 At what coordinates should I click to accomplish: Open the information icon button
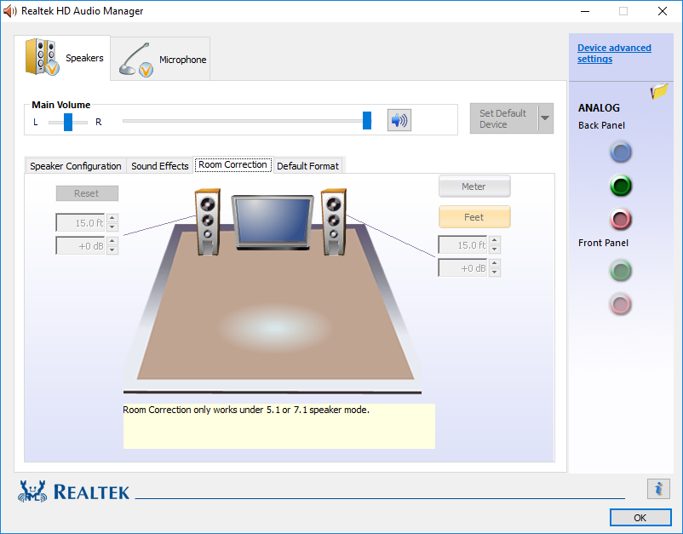[x=658, y=489]
